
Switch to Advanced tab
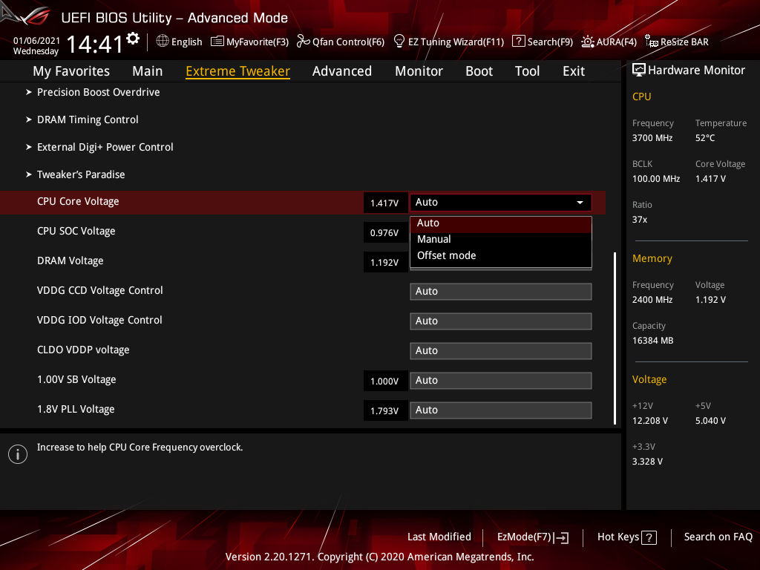coord(342,71)
